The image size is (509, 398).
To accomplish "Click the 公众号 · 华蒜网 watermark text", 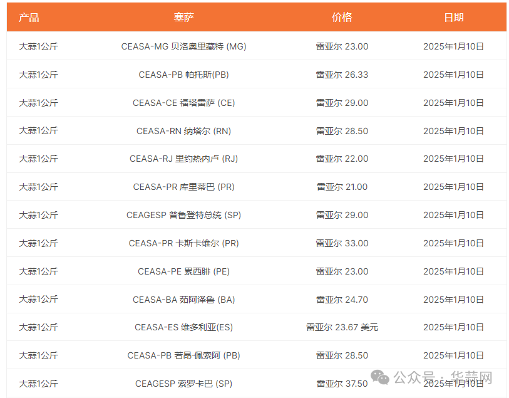I will point(443,377).
